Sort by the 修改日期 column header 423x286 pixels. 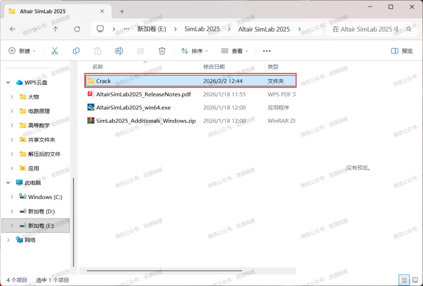pos(214,67)
